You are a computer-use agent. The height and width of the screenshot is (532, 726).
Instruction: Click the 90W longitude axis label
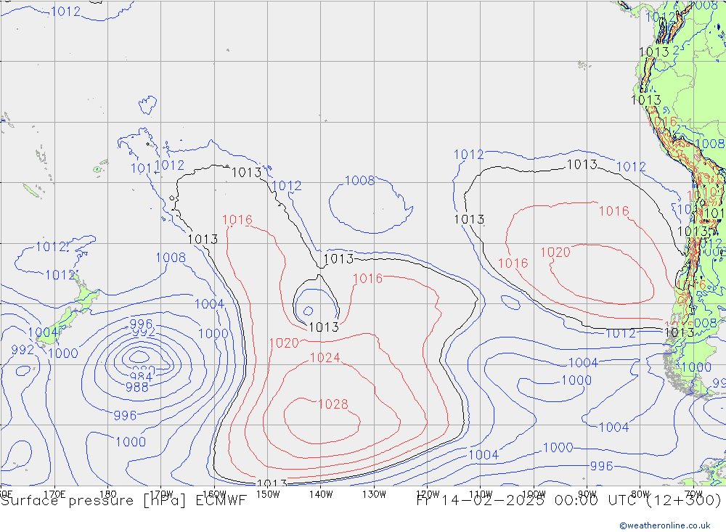(587, 494)
